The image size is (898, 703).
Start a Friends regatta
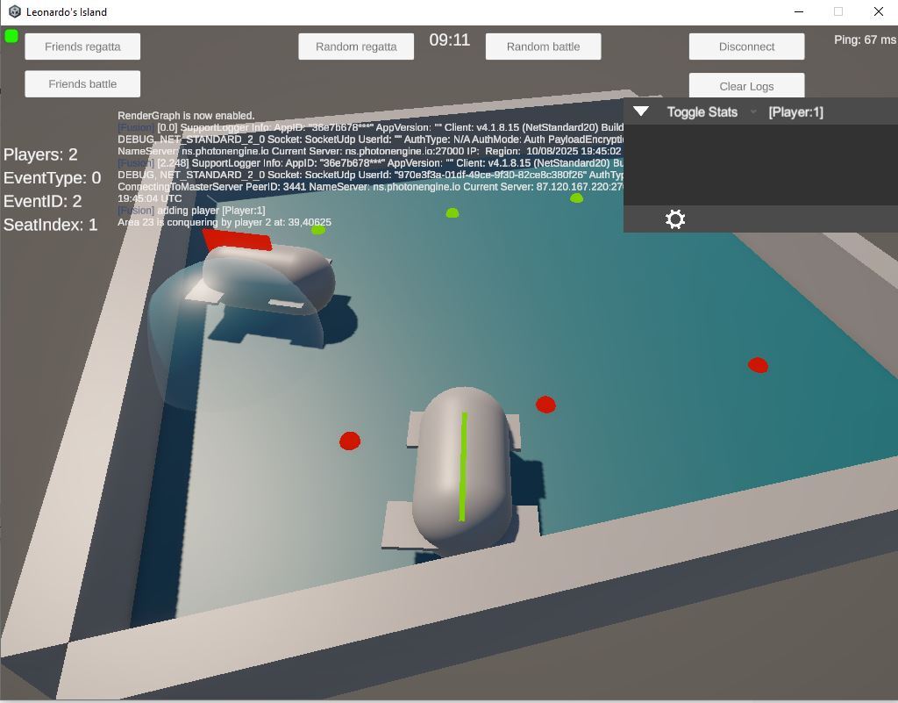coord(82,47)
